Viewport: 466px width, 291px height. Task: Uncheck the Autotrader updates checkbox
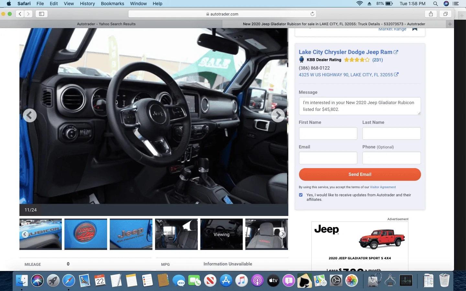tap(301, 195)
